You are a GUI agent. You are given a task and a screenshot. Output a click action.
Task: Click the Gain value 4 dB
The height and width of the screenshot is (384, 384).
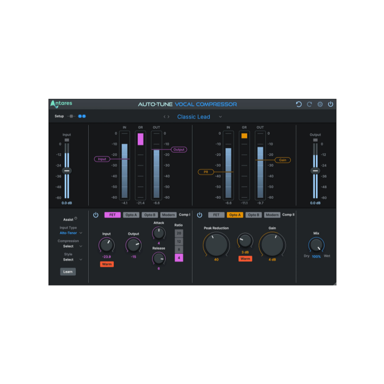click(272, 260)
